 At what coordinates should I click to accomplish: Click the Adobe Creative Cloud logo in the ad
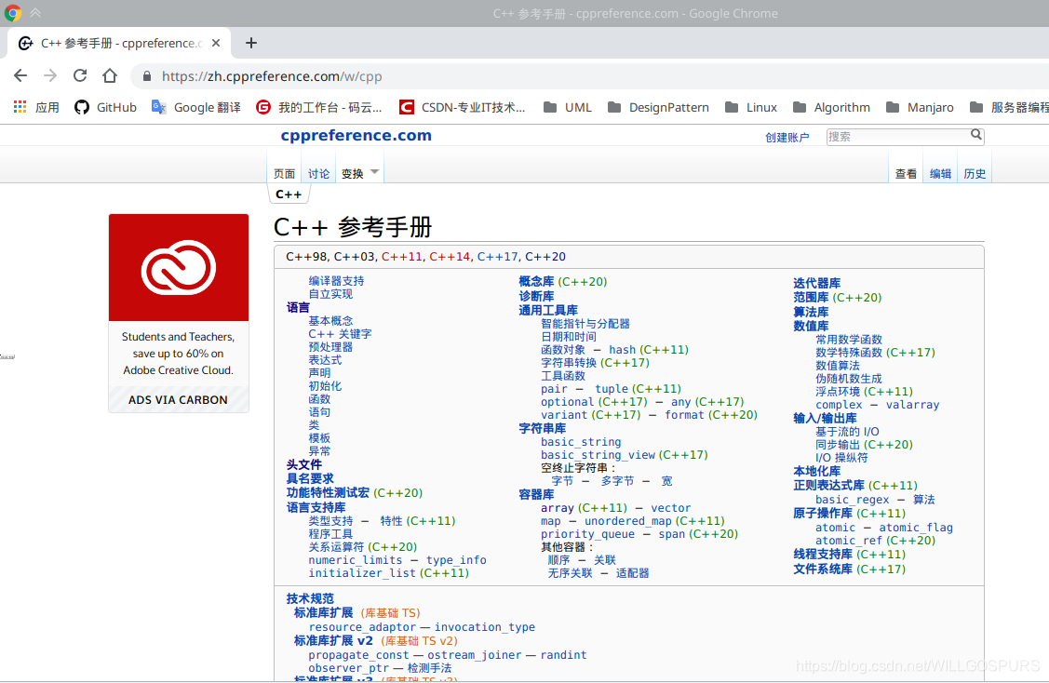point(178,267)
